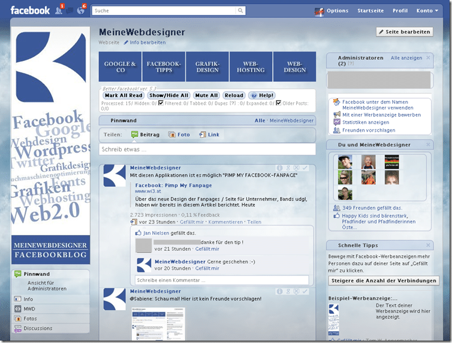Select MeineWebdesigner wall filter

[291, 120]
